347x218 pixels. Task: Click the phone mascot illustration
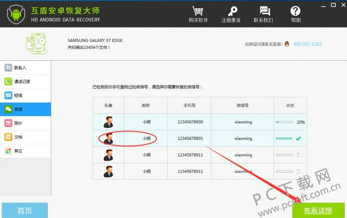36,43
